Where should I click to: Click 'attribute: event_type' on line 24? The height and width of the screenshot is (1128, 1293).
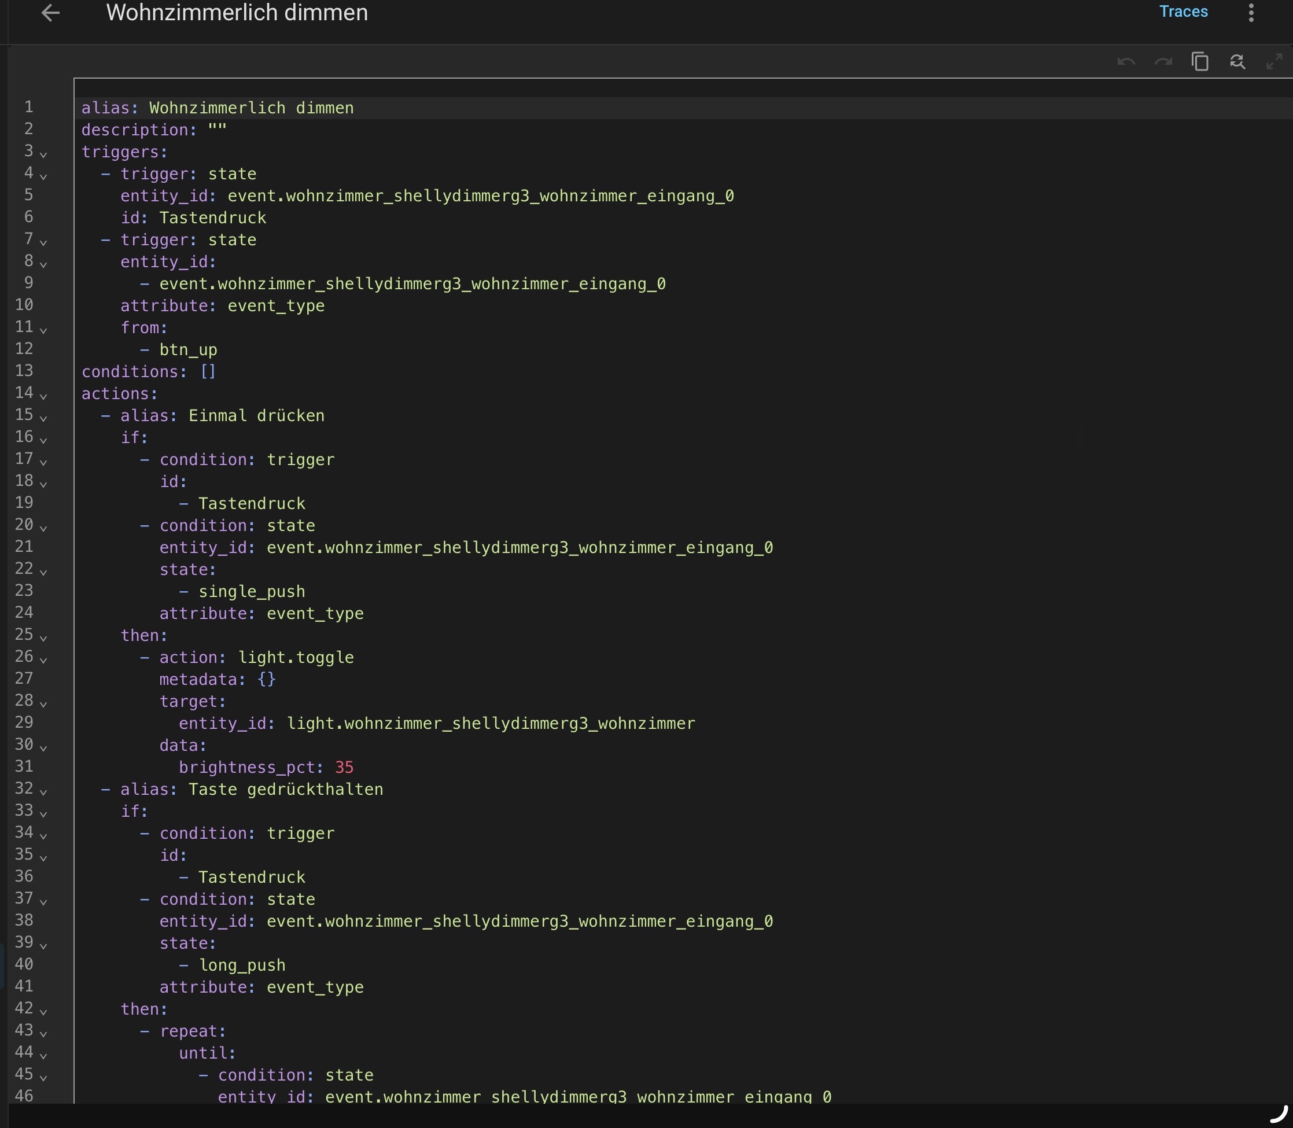click(261, 614)
